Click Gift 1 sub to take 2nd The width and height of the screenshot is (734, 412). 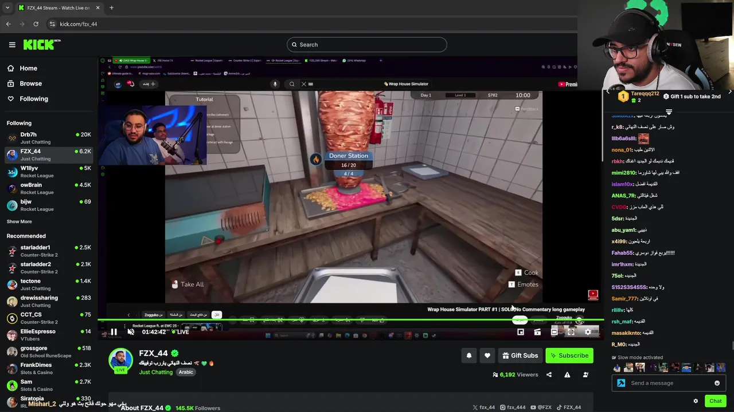tap(692, 97)
